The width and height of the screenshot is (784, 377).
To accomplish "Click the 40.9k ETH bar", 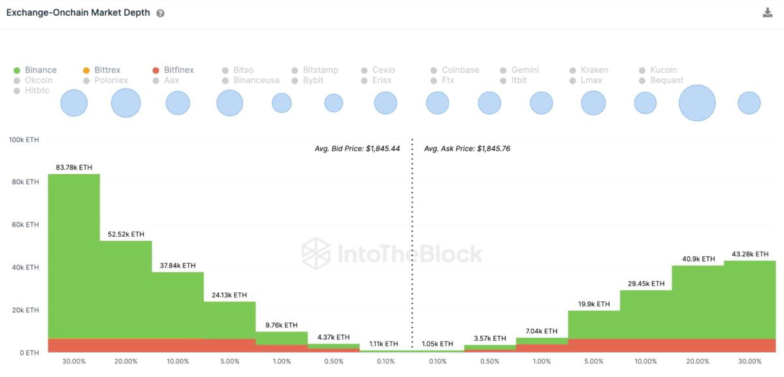I will tap(698, 302).
